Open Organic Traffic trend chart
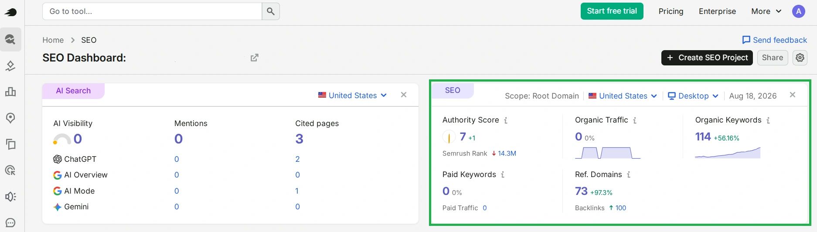This screenshot has width=817, height=232. (608, 153)
